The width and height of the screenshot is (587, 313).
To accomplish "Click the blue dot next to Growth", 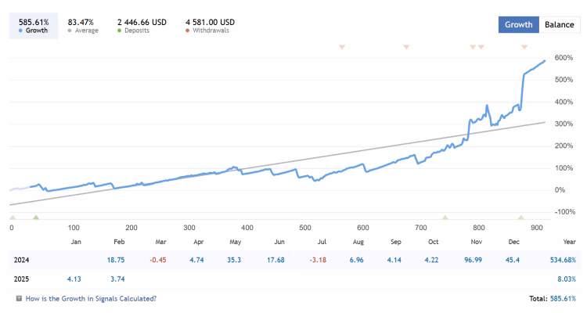I will tap(20, 31).
